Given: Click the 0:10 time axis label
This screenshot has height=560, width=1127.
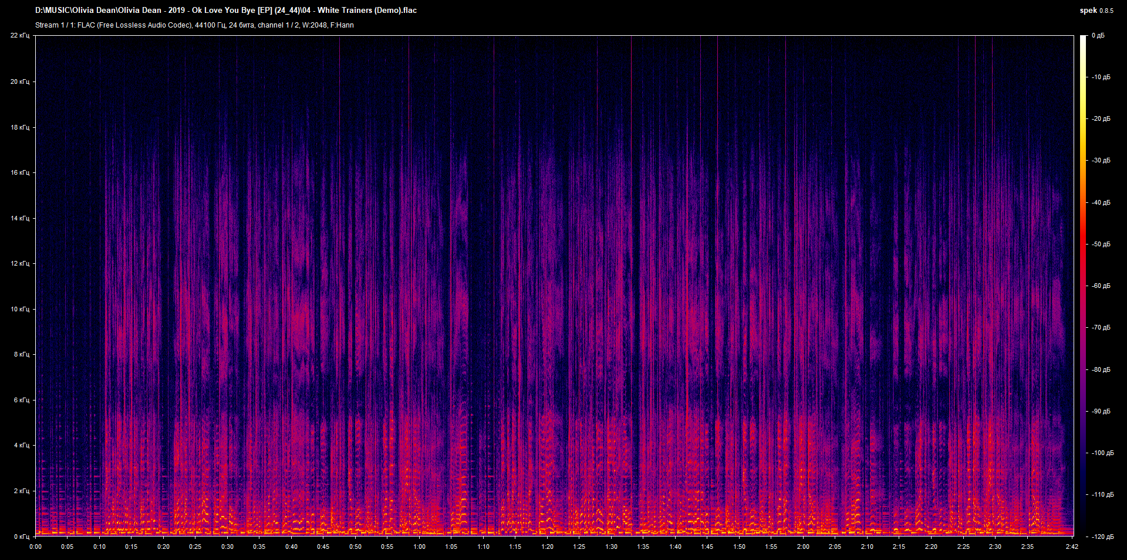Looking at the screenshot, I should click(100, 547).
